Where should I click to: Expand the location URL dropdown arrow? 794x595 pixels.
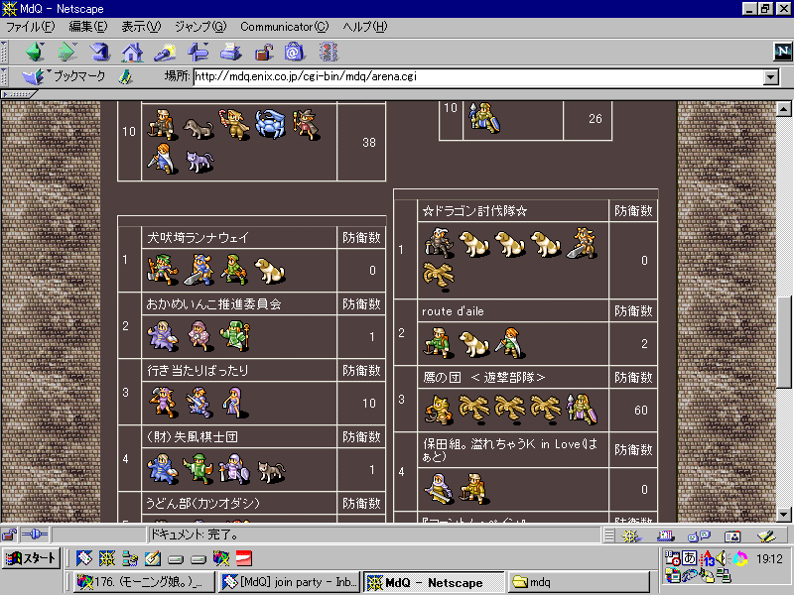pos(770,77)
